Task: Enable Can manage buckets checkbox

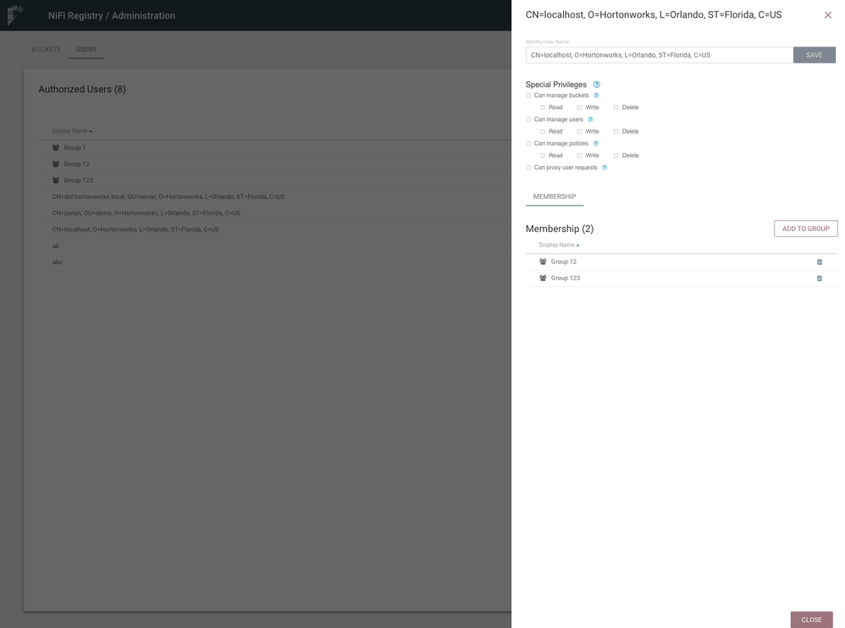Action: point(528,96)
